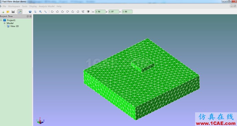Open the Help menu
Image resolution: width=237 pixels, height=126 pixels.
point(59,6)
